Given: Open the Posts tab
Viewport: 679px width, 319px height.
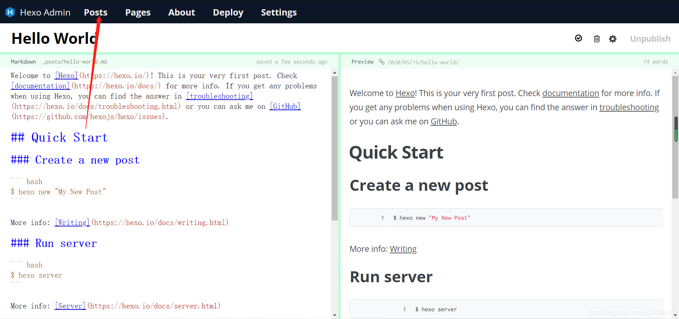Looking at the screenshot, I should [x=95, y=12].
